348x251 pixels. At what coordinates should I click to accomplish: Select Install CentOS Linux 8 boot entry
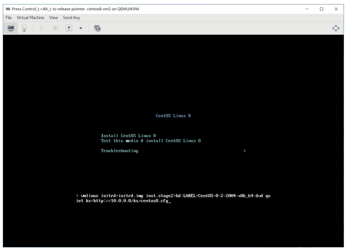[x=128, y=136]
